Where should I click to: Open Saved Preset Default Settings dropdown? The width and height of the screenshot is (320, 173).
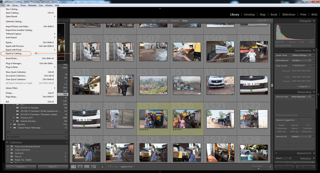pos(301,55)
